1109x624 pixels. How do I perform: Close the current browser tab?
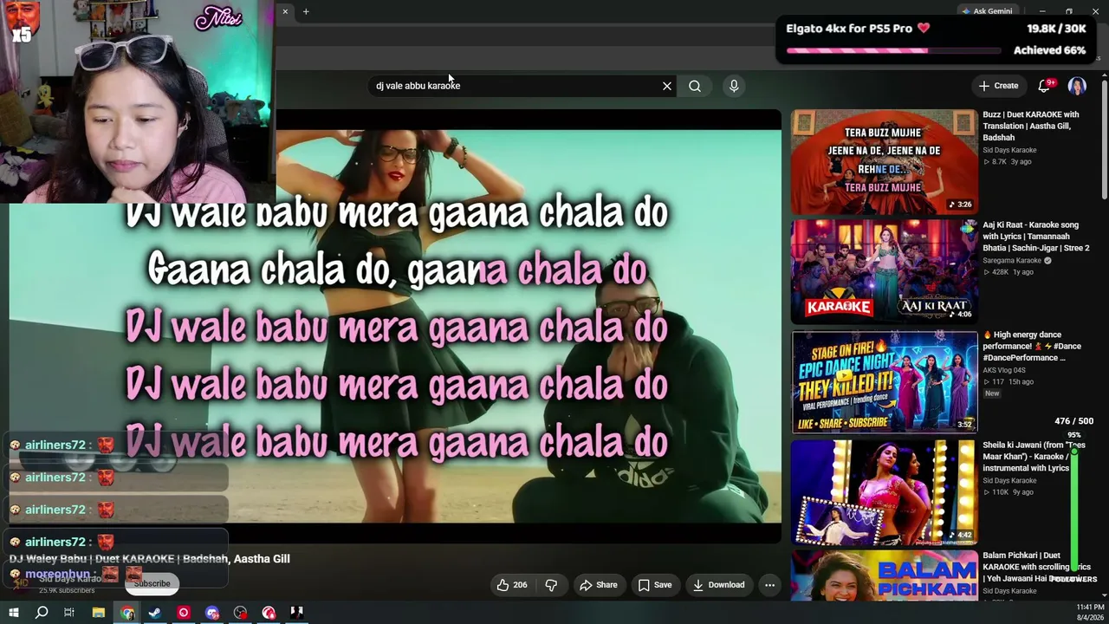285,11
